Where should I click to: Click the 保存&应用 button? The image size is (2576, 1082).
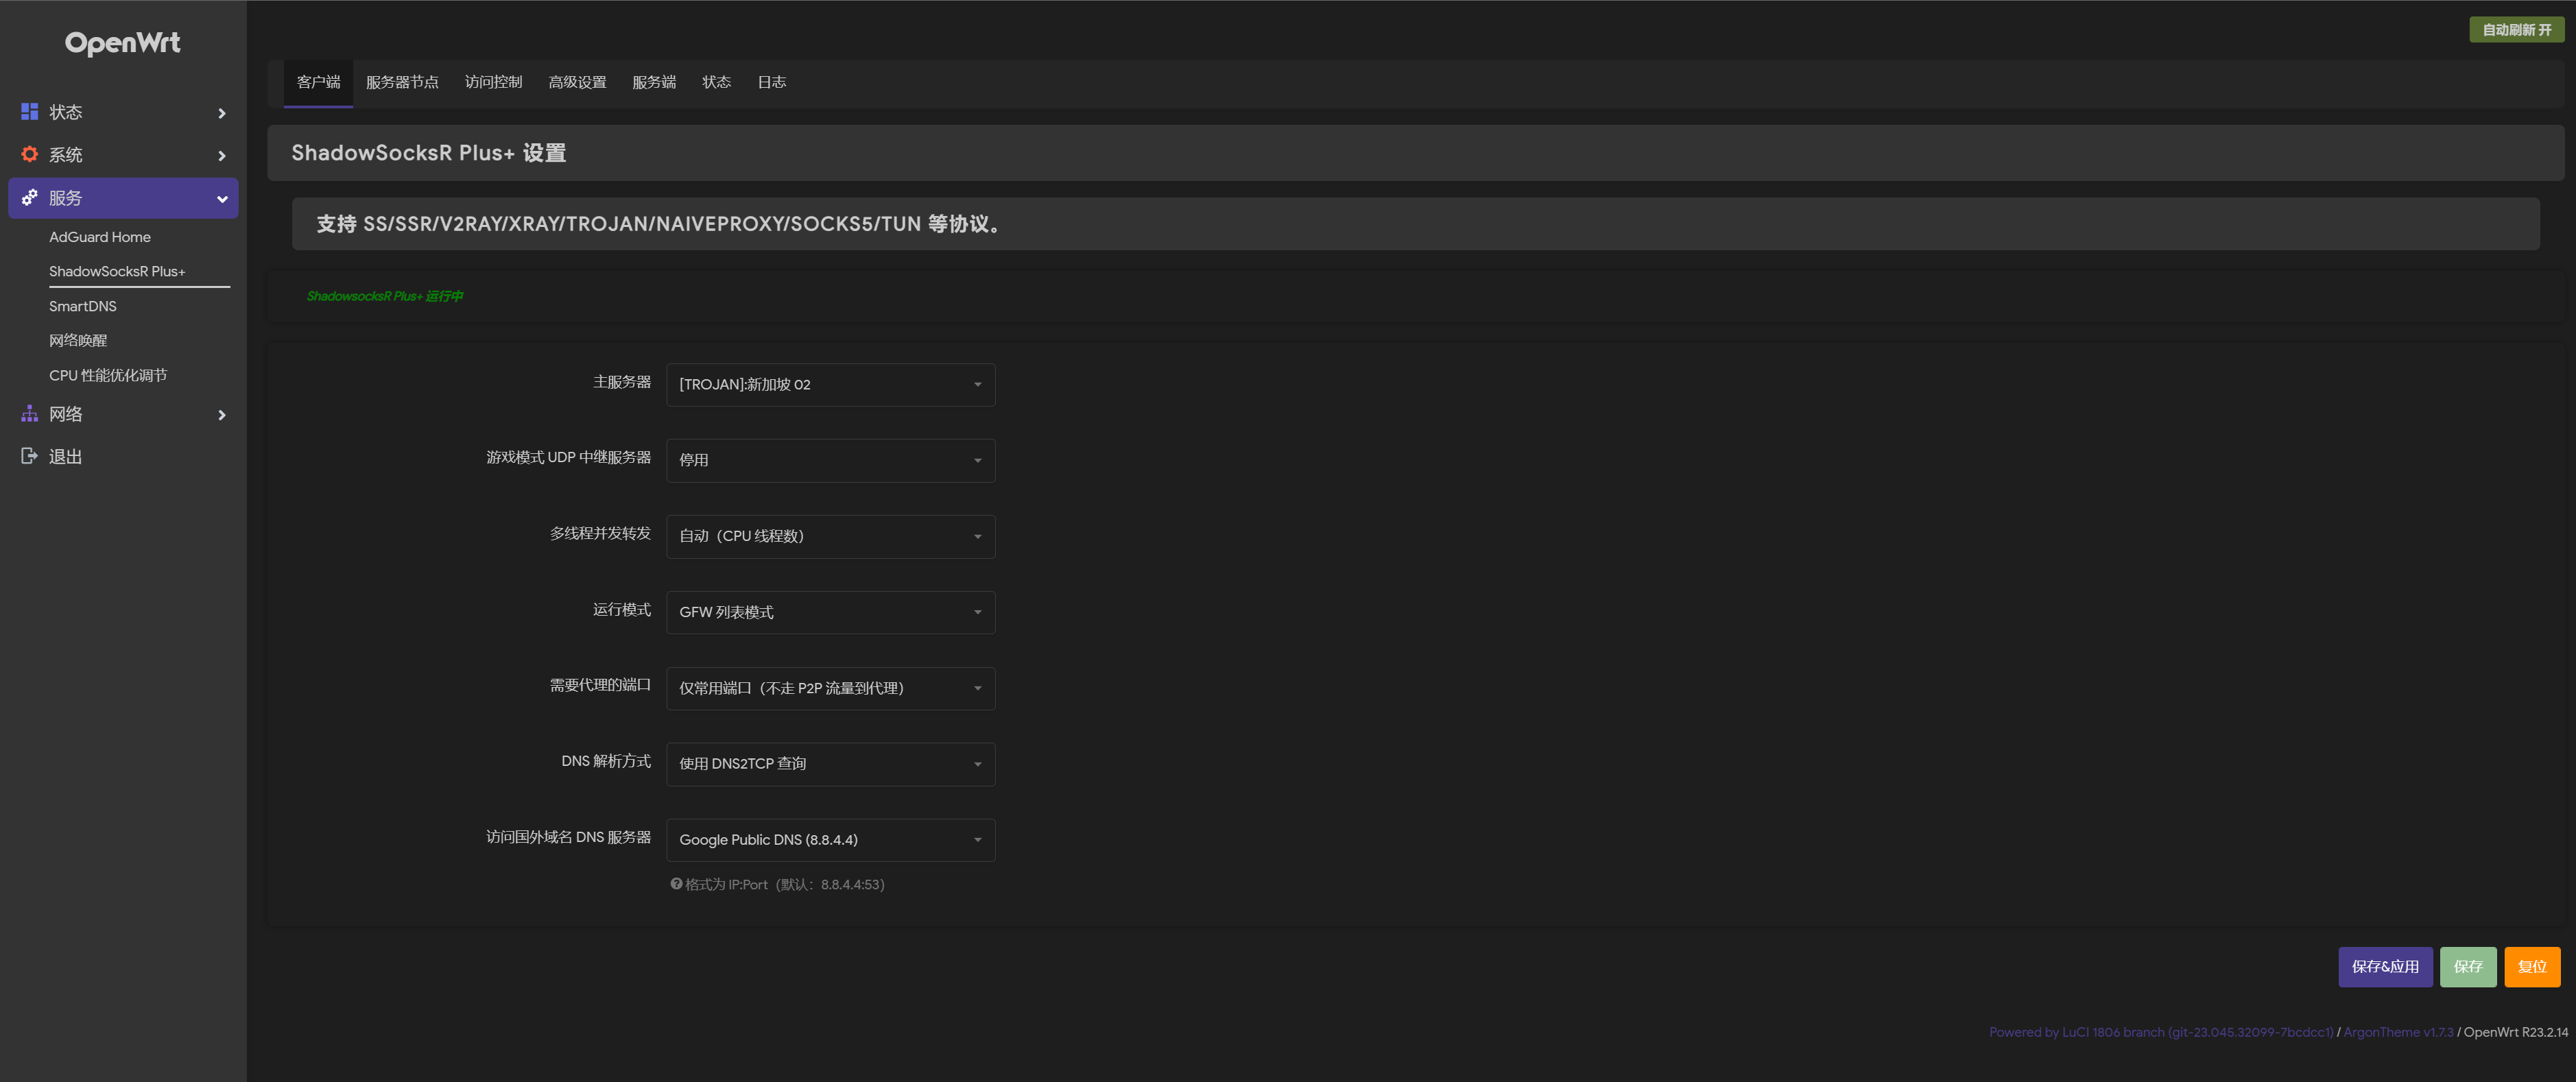(x=2384, y=967)
